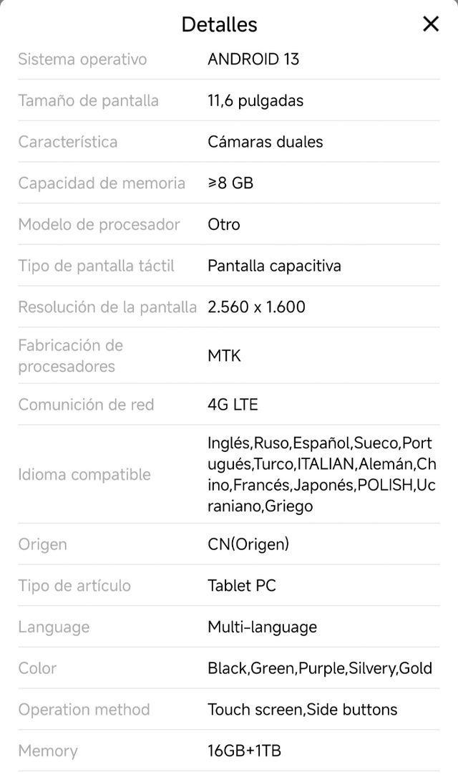Image resolution: width=458 pixels, height=780 pixels.
Task: Click the Color row listing Black,Green,Purple
Action: [x=320, y=668]
